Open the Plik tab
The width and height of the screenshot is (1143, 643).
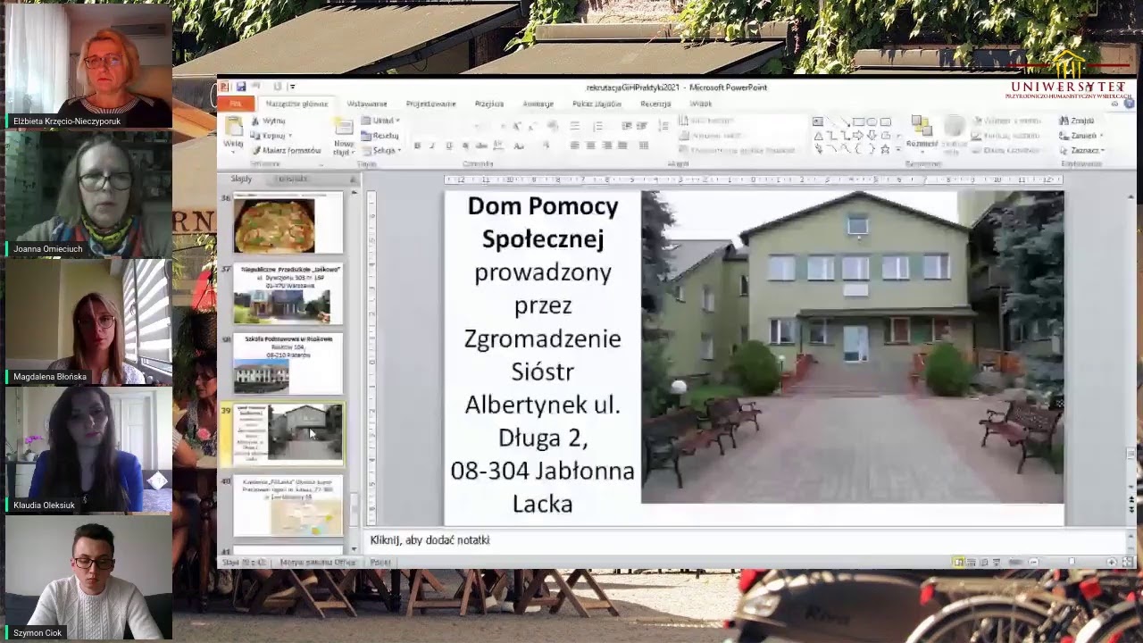click(x=235, y=104)
